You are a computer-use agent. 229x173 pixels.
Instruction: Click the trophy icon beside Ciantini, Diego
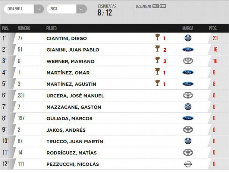(x=157, y=37)
